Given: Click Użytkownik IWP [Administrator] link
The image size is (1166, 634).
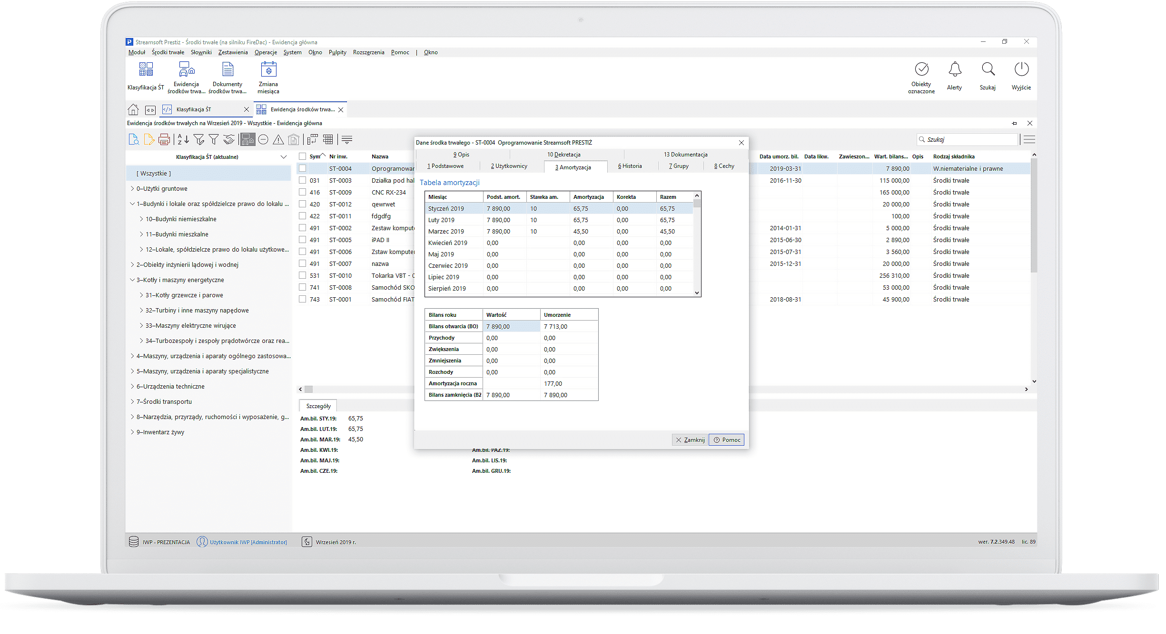Looking at the screenshot, I should tap(248, 542).
